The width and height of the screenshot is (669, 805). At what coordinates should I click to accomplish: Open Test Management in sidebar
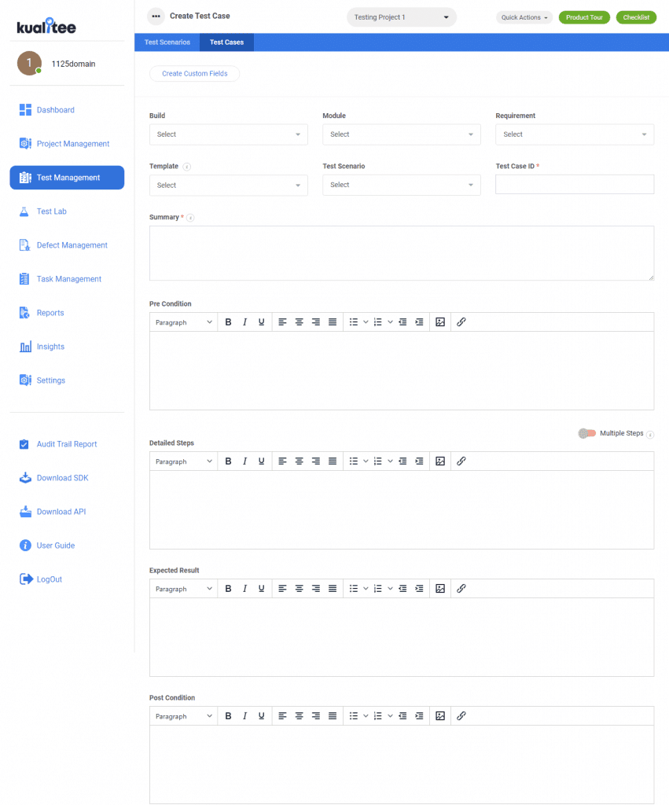pos(67,178)
